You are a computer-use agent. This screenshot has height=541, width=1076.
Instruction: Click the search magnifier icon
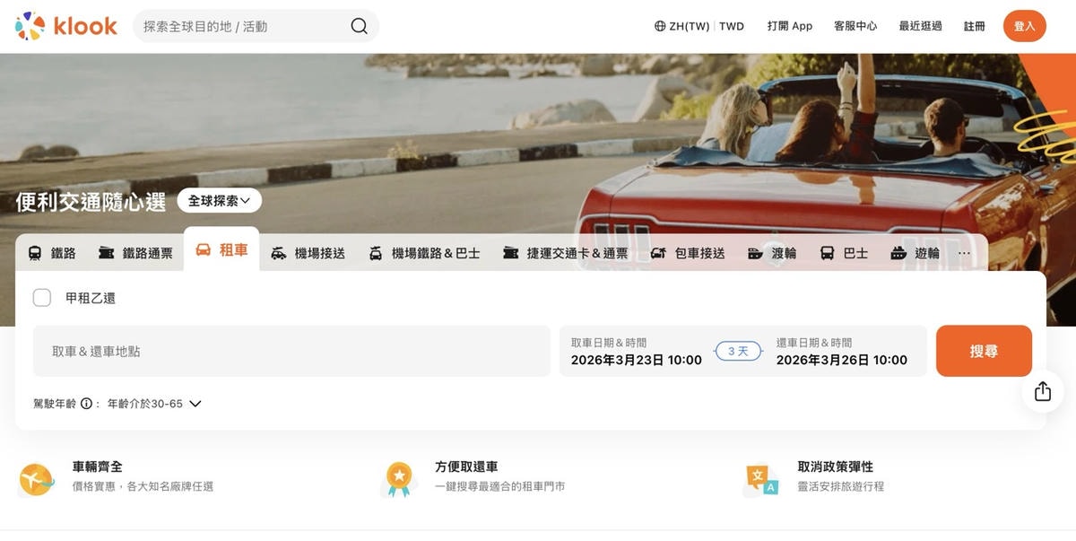[359, 26]
